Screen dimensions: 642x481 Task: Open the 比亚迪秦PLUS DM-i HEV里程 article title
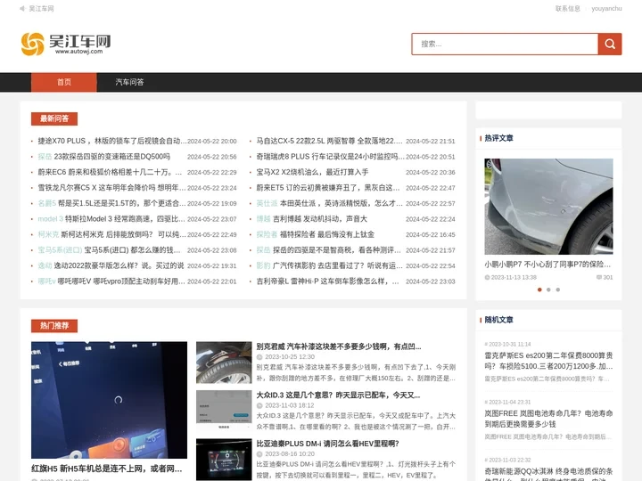tap(327, 444)
